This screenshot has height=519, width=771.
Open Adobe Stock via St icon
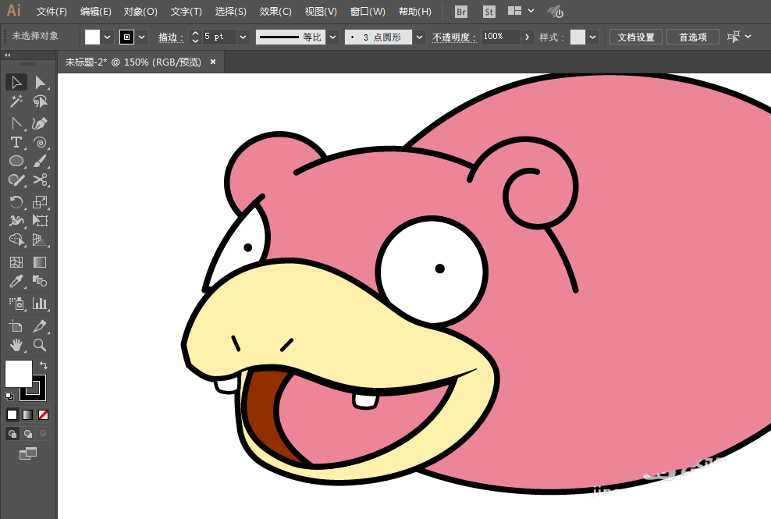[x=489, y=11]
